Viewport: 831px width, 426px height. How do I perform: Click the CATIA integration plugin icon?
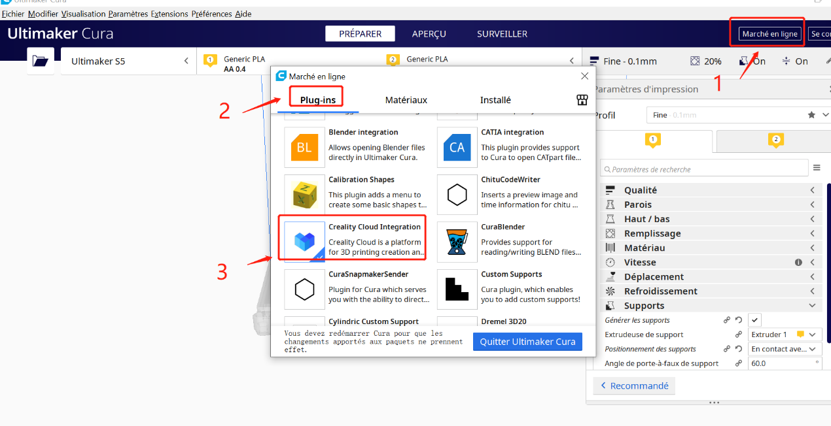pyautogui.click(x=457, y=147)
